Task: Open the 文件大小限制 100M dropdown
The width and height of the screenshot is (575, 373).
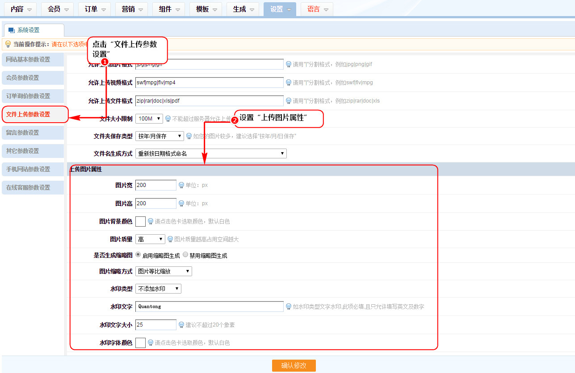Action: [149, 119]
